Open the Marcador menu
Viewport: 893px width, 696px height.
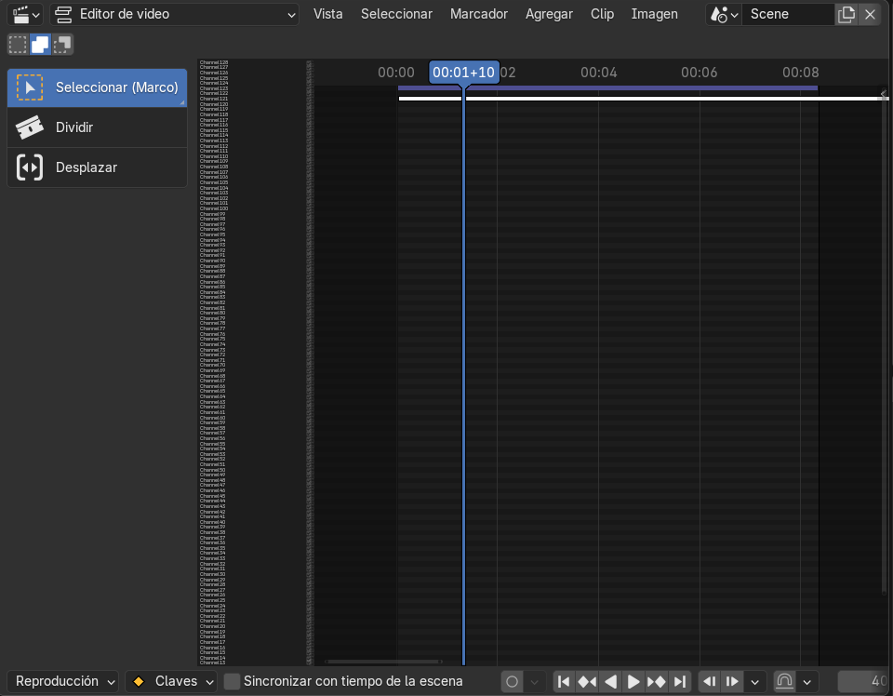(478, 14)
